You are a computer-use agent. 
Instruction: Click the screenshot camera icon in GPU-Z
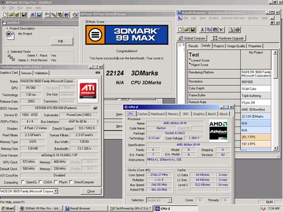(x=97, y=72)
